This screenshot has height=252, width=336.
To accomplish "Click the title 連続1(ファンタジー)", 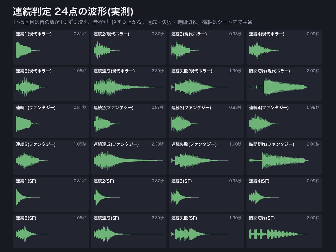I will click(x=36, y=107).
